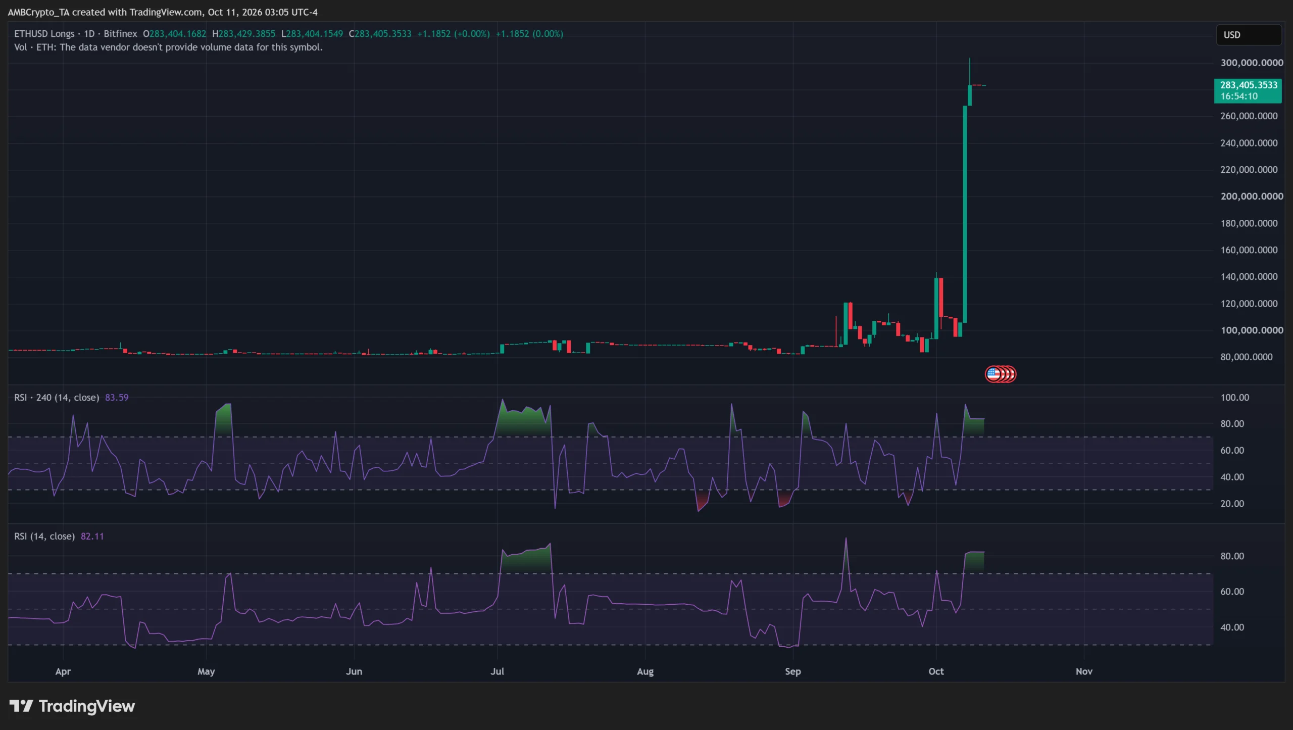Click the 200,000.0000 price axis label
The width and height of the screenshot is (1293, 730).
tap(1252, 196)
